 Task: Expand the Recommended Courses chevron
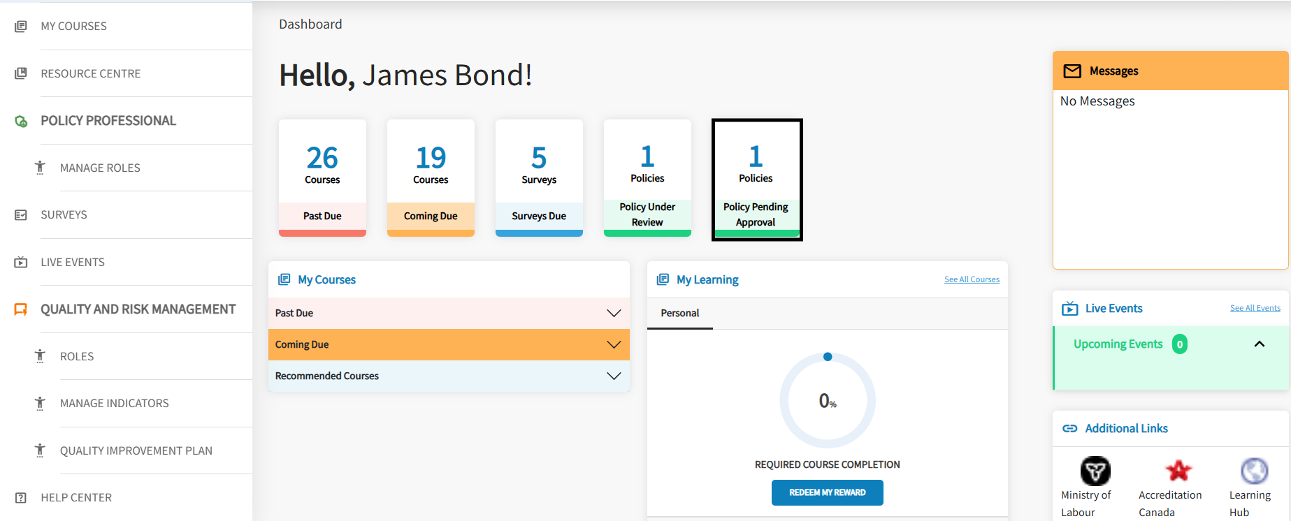click(614, 376)
